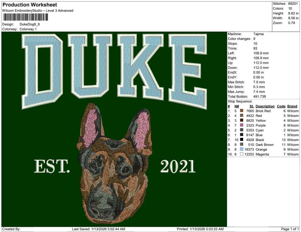This screenshot has width=301, height=232.
Task: Select the Yellow thread color chip
Action: (x=241, y=121)
